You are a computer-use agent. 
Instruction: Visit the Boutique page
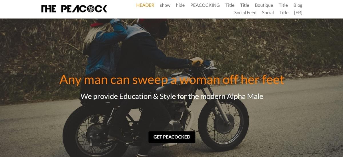coord(264,5)
